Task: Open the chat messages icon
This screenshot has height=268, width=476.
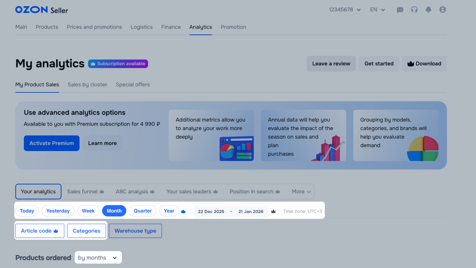Action: [400, 10]
